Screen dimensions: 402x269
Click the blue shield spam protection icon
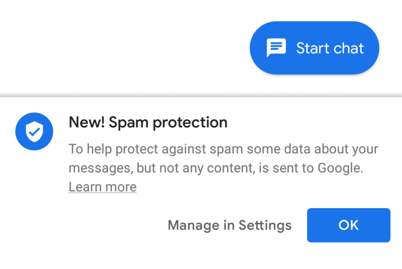(x=34, y=132)
